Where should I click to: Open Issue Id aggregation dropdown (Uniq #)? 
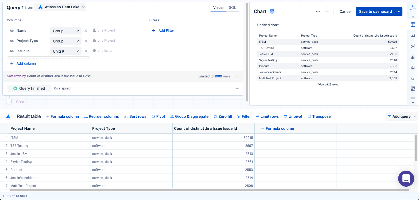[66, 51]
